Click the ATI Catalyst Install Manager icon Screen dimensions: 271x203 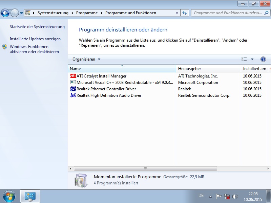73,76
